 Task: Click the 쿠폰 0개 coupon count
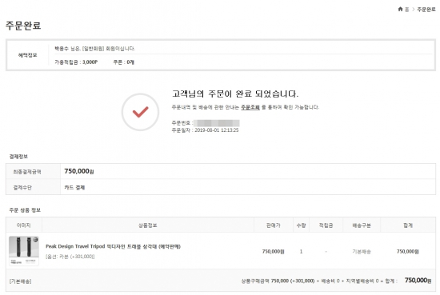pos(124,62)
